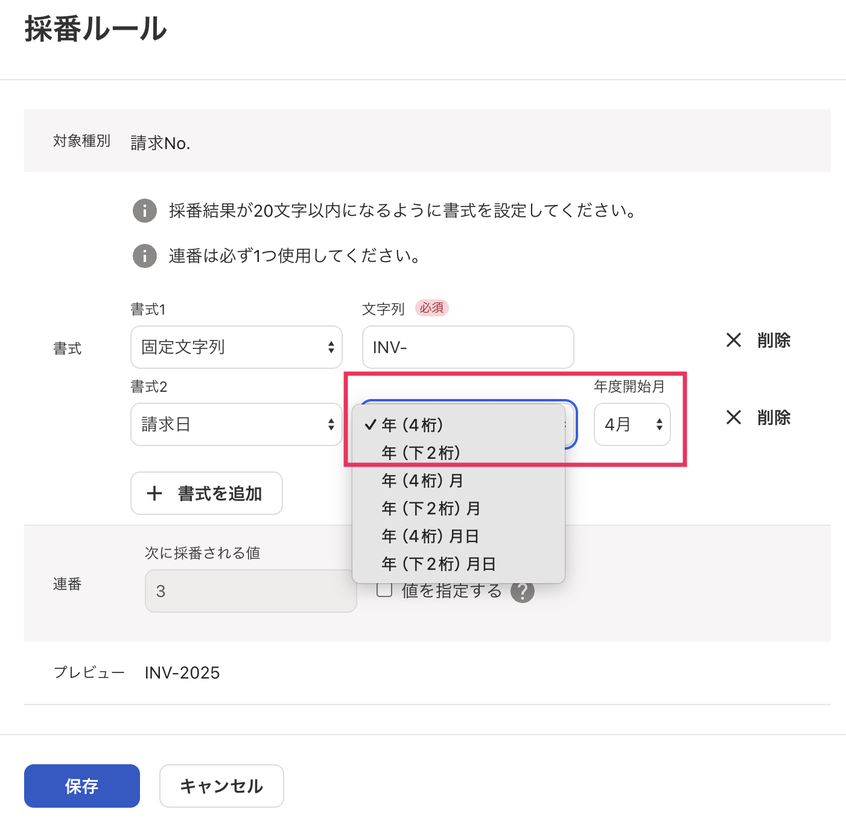Click the X icon to remove 書式1
The image size is (846, 821).
[733, 340]
